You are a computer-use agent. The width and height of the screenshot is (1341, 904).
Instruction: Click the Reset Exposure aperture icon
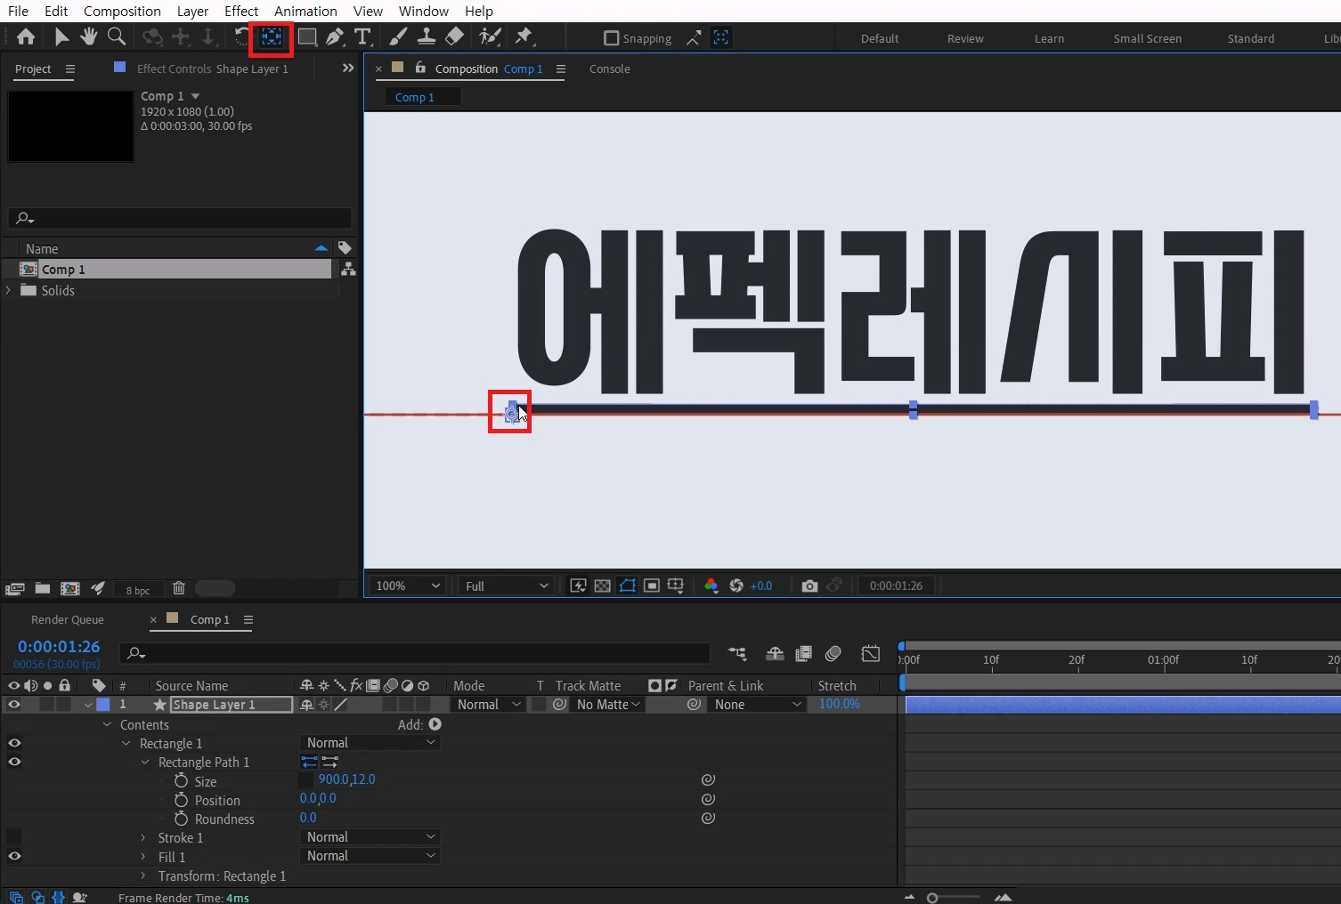pyautogui.click(x=736, y=585)
